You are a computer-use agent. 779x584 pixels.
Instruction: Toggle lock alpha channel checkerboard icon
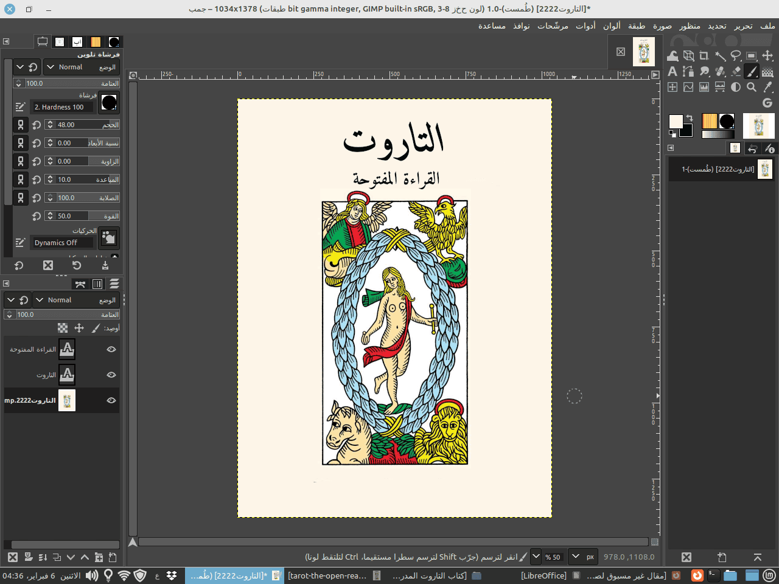coord(63,328)
